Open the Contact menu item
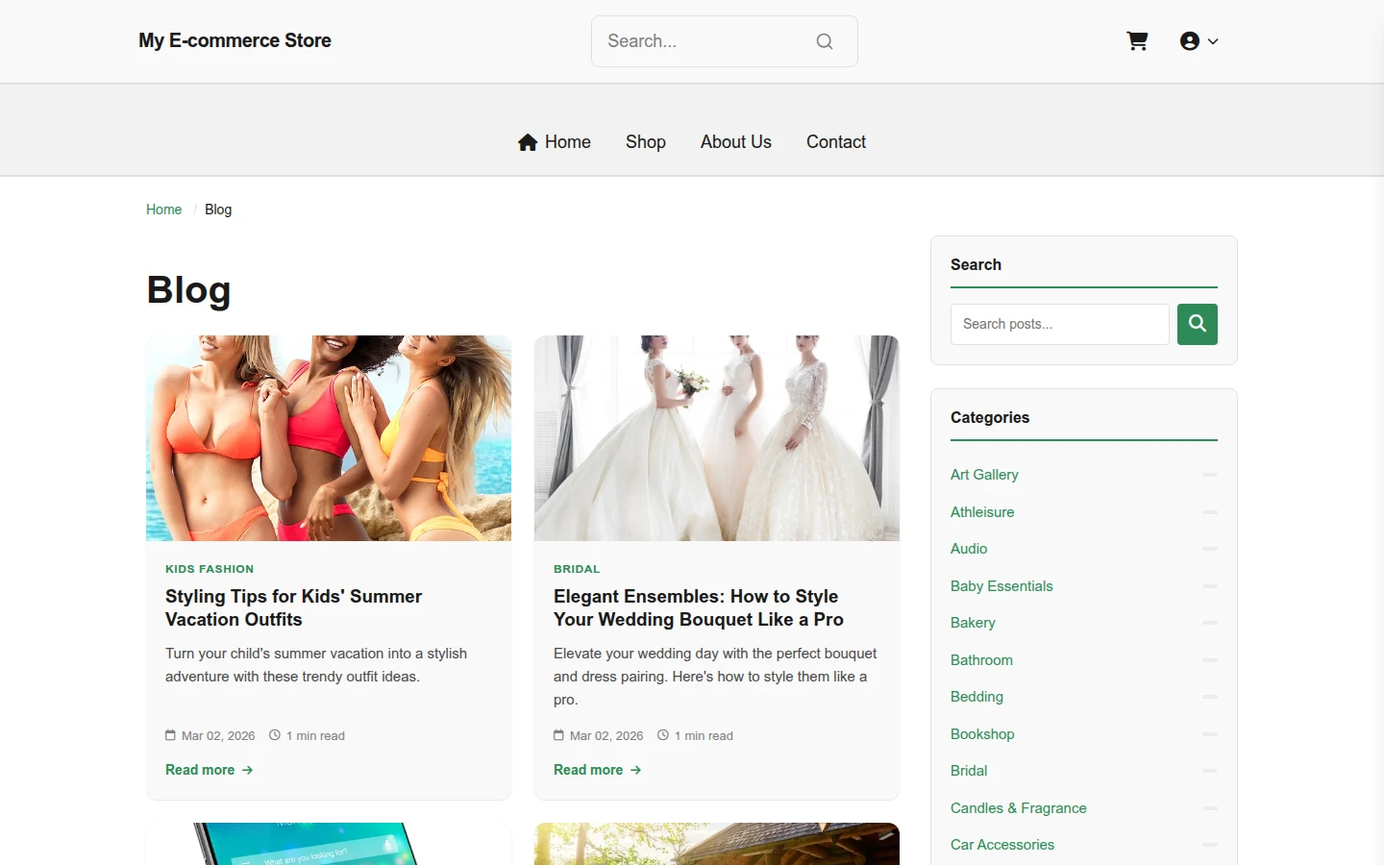 (x=836, y=142)
